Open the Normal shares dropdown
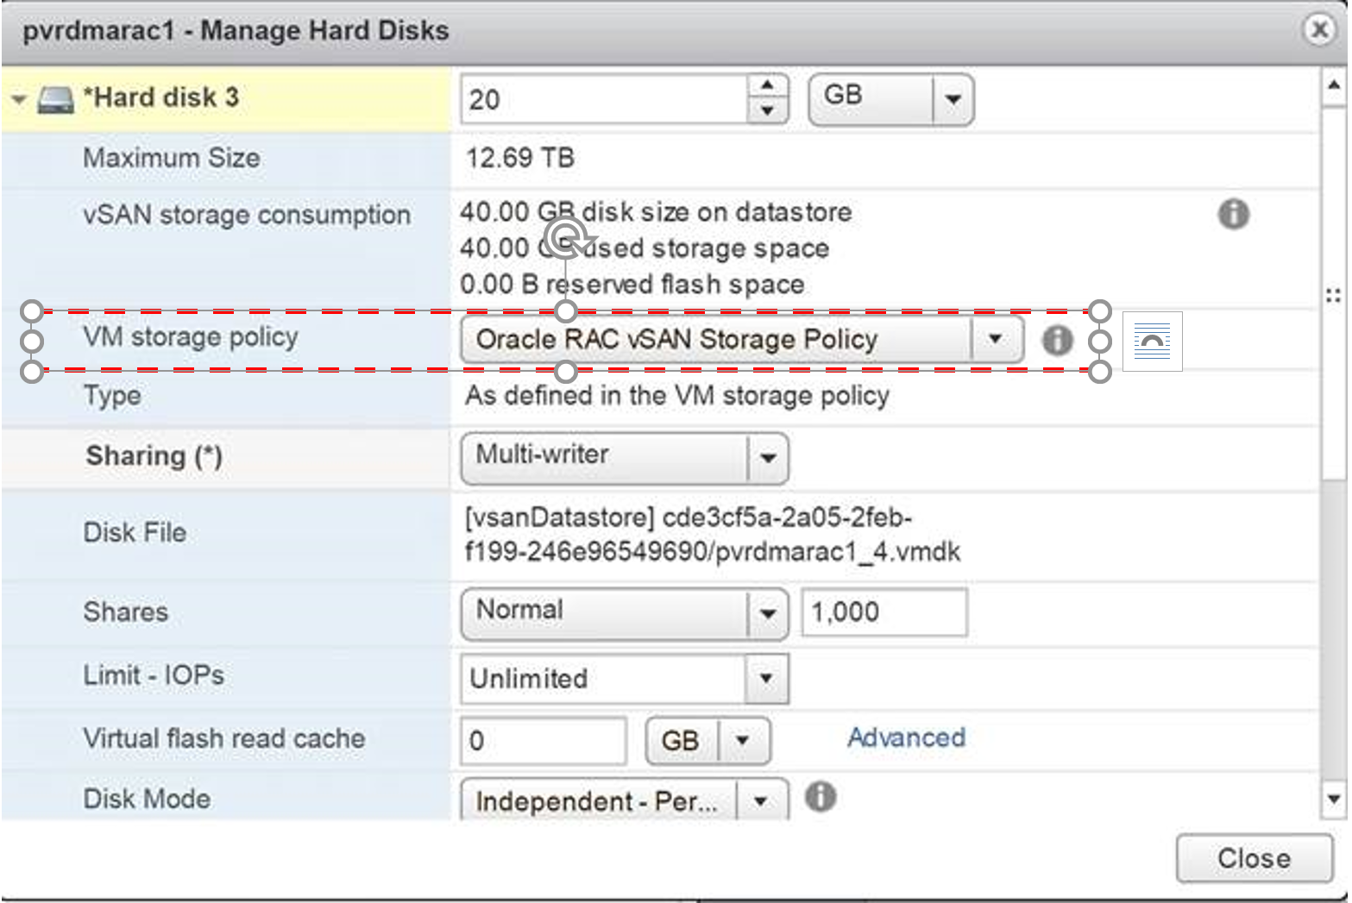 click(x=767, y=613)
